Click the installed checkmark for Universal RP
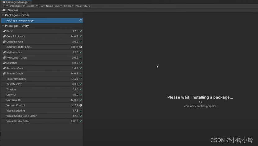Screen dimensions: 258x146 click(81, 100)
